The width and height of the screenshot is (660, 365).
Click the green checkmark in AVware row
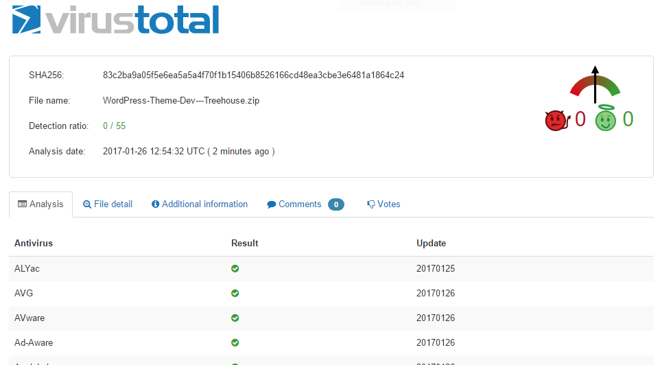(x=235, y=318)
